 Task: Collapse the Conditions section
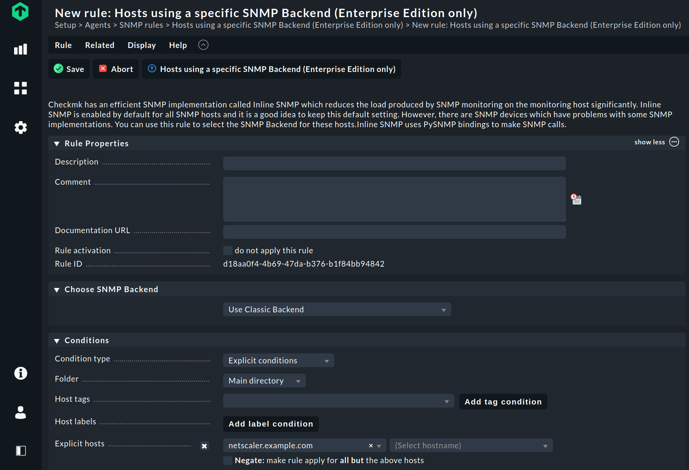click(57, 341)
